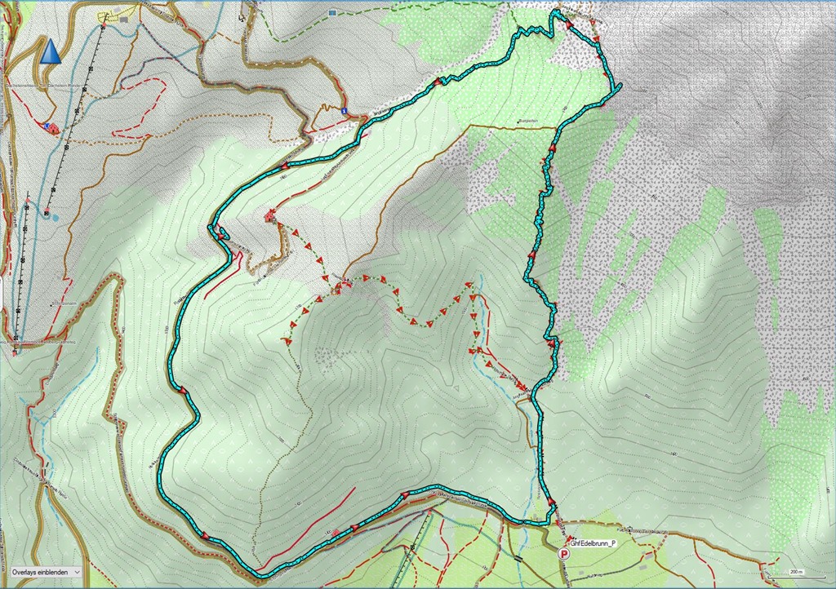Image resolution: width=836 pixels, height=589 pixels.
Task: Click the blue triangle position marker
Action: pyautogui.click(x=50, y=51)
